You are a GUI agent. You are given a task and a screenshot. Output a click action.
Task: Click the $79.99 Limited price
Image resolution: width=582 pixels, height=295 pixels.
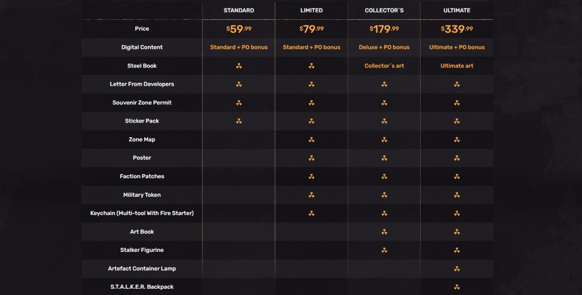311,29
